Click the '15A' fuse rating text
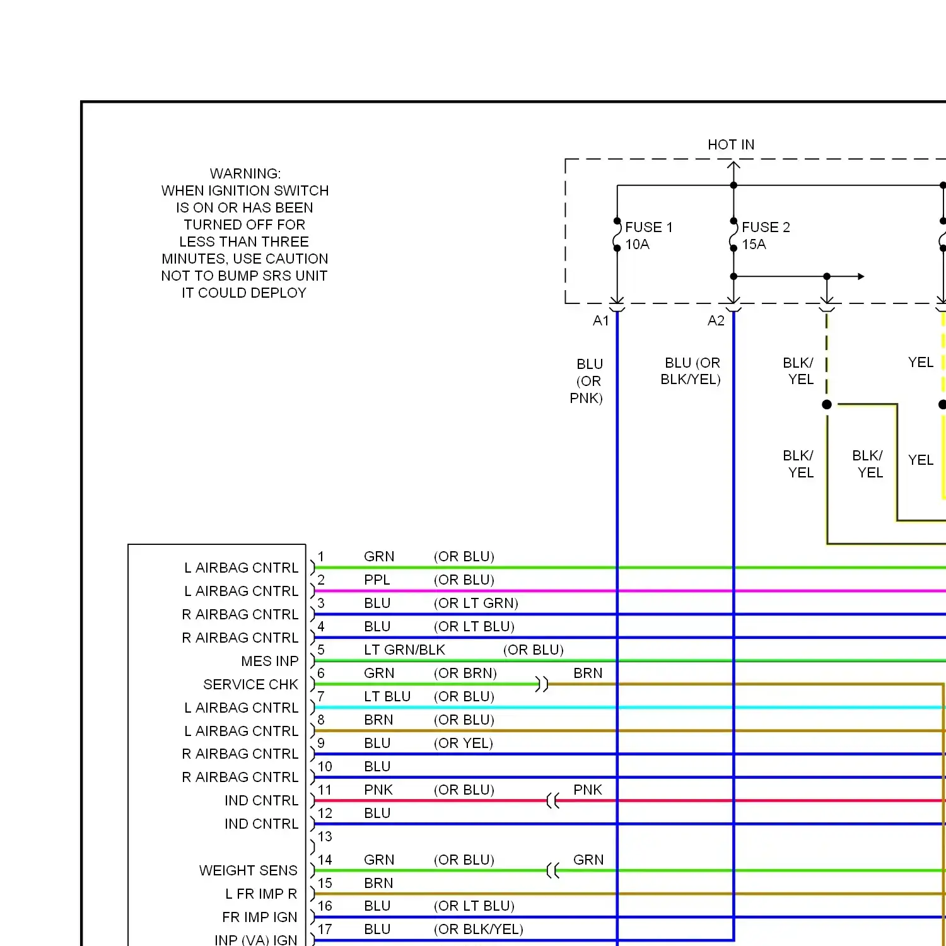Image resolution: width=946 pixels, height=946 pixels. (754, 244)
